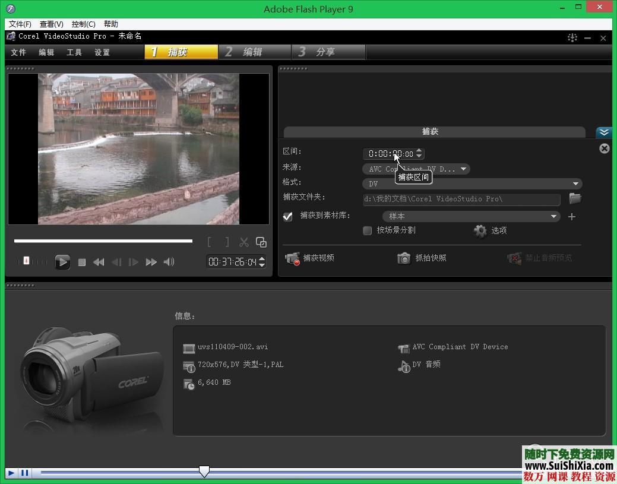Select the scissors cut icon under preview
The height and width of the screenshot is (484, 617).
pos(243,242)
